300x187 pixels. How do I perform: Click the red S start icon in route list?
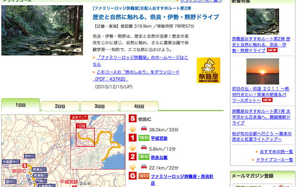[x=132, y=118]
